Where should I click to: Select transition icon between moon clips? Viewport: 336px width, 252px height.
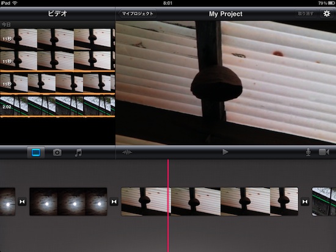pyautogui.click(x=22, y=202)
